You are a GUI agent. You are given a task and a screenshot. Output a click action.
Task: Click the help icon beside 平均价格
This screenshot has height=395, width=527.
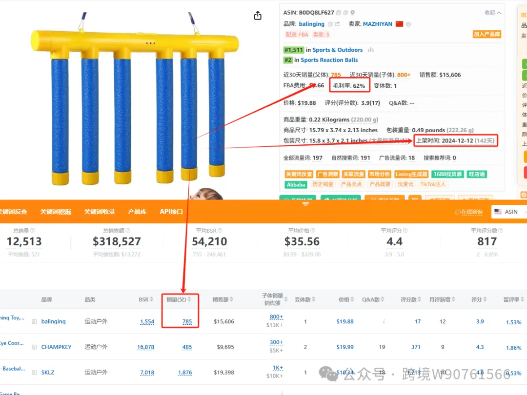313,230
